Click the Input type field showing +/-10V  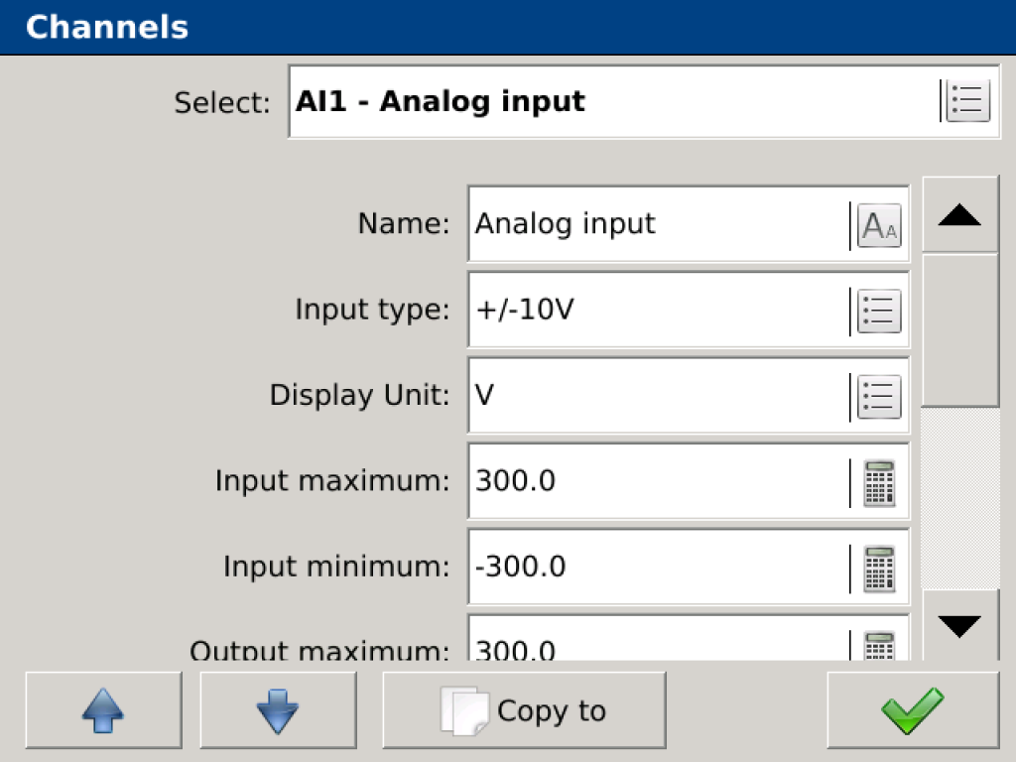click(x=657, y=311)
